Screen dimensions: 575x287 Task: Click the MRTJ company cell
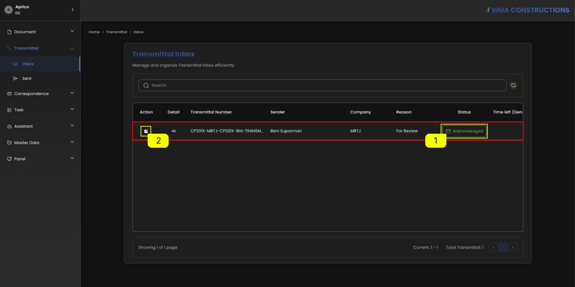[x=355, y=131]
